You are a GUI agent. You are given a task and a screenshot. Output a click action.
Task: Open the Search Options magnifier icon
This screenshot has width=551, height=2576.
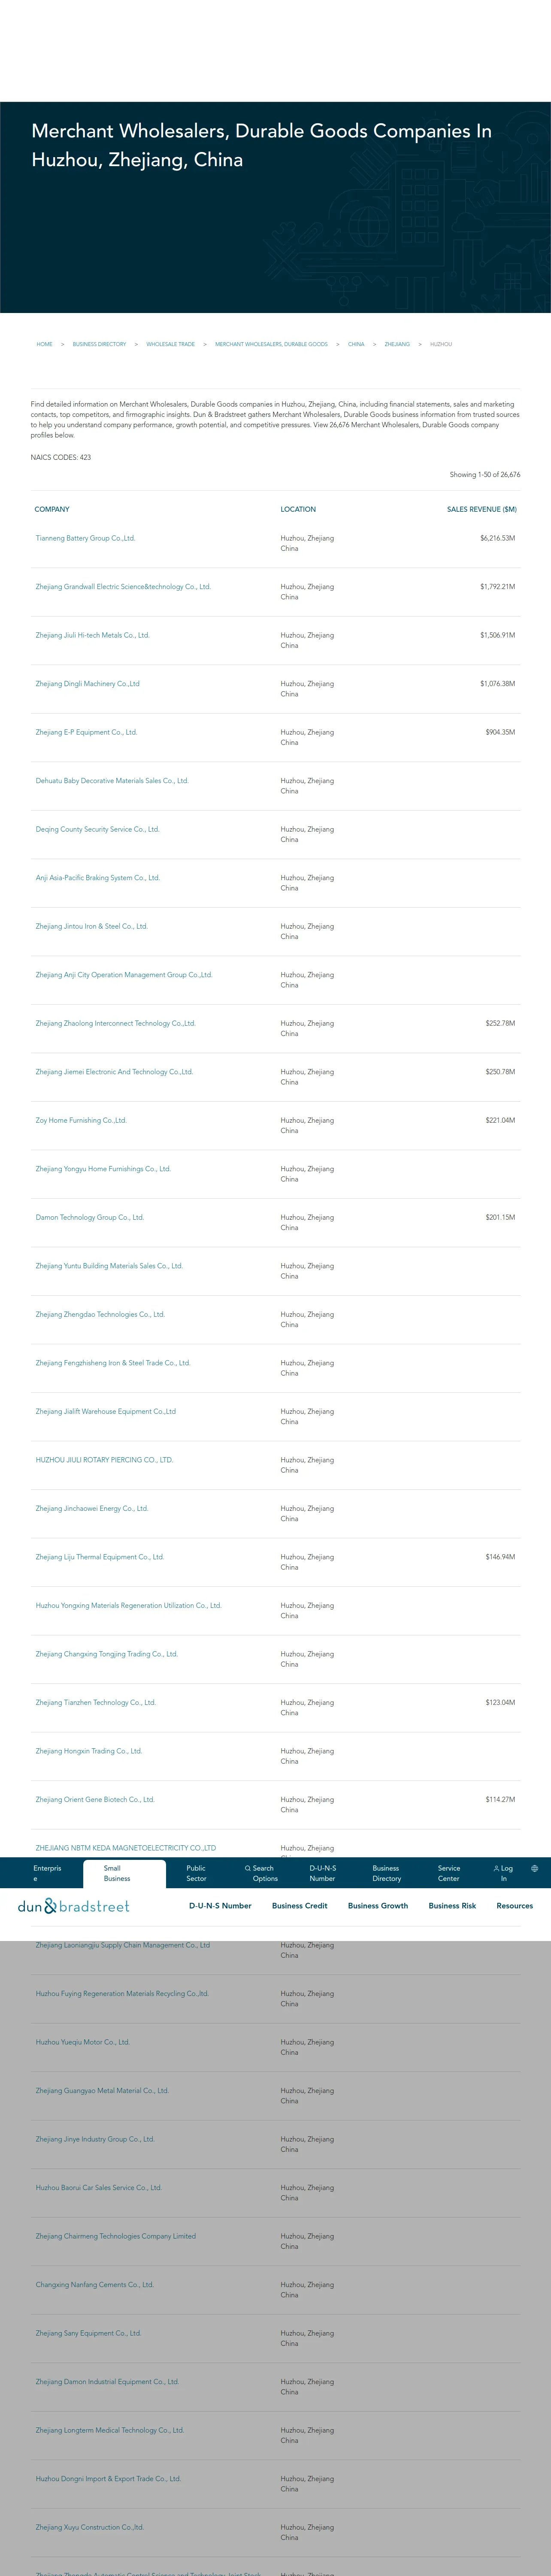coord(248,1868)
